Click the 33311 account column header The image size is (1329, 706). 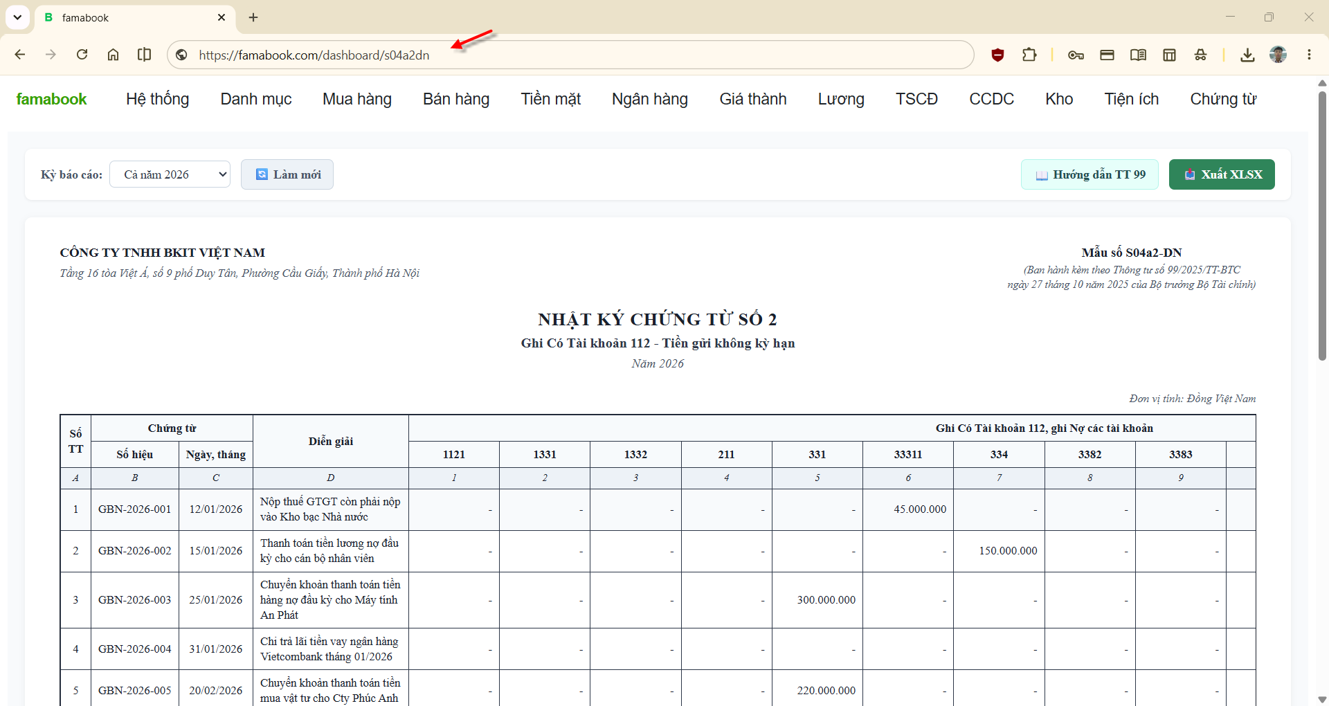(908, 455)
